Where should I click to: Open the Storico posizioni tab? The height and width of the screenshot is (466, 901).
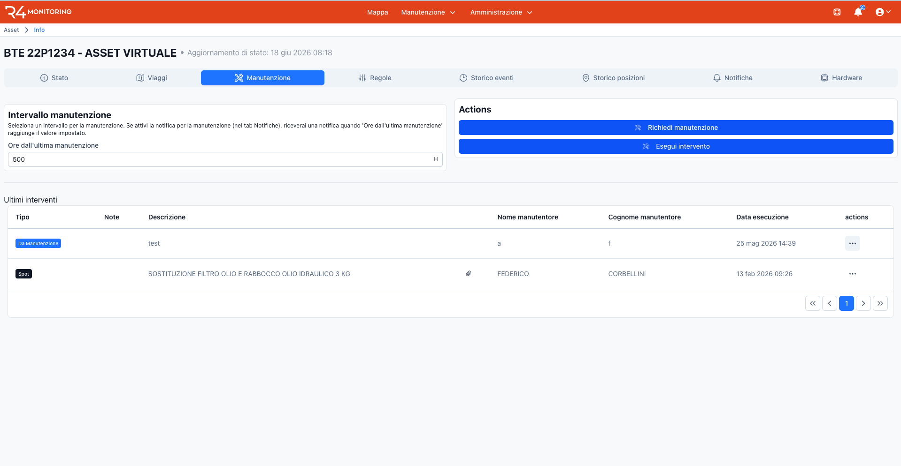614,78
